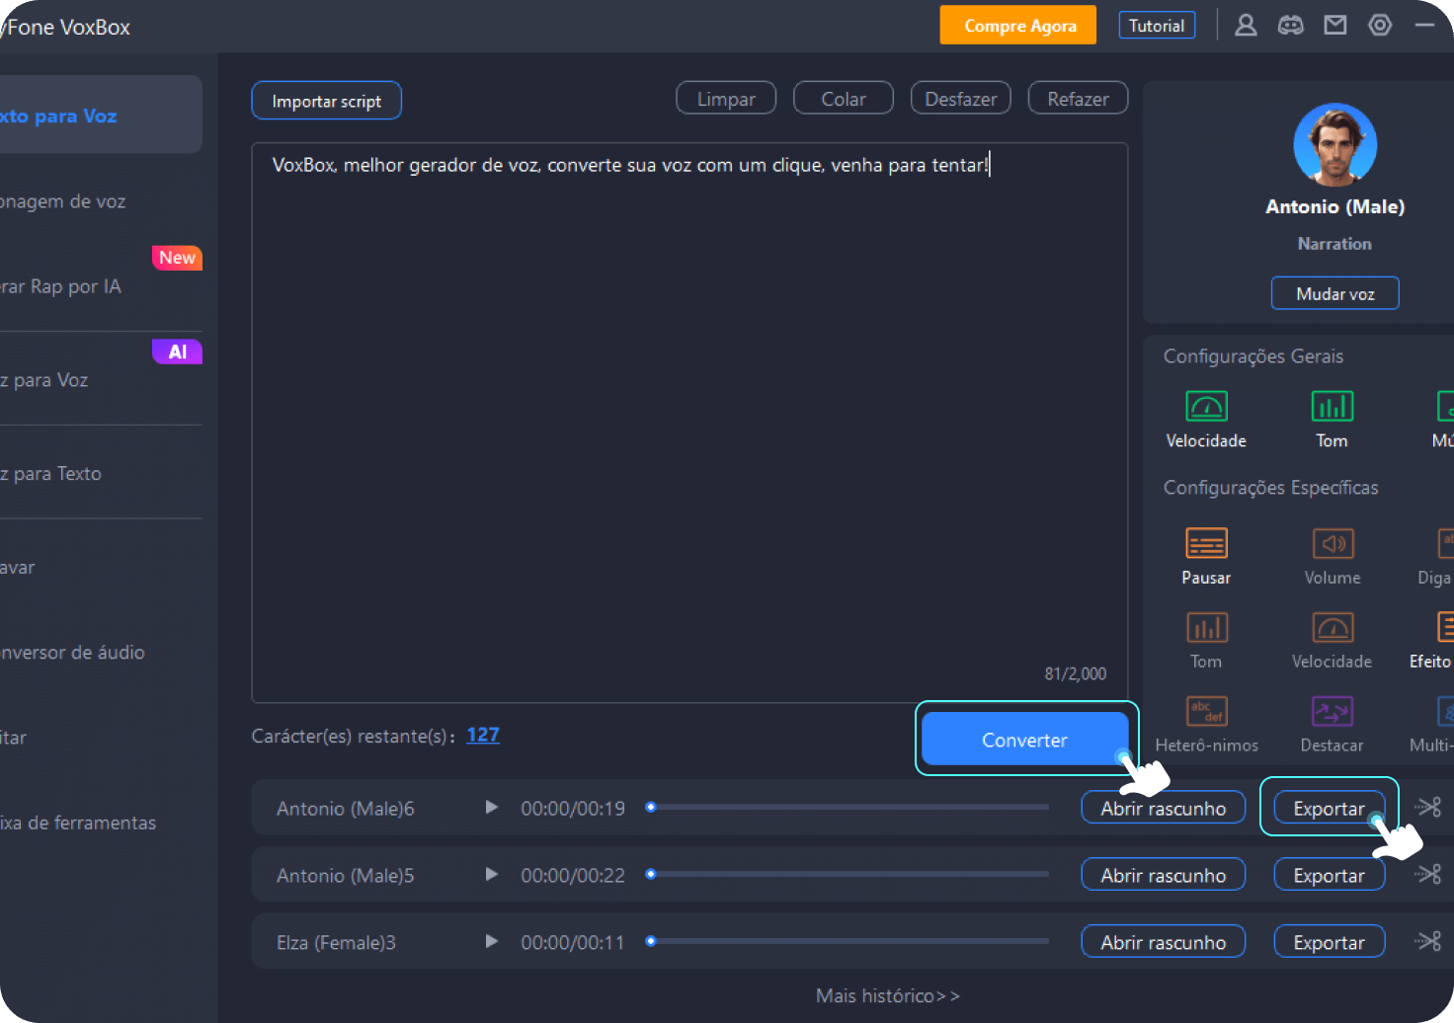Export the Antonio (Male)5 audio
Viewport: 1454px width, 1023px height.
1329,875
